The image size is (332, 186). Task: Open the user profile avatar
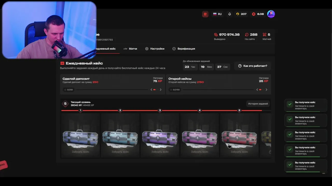click(x=271, y=14)
